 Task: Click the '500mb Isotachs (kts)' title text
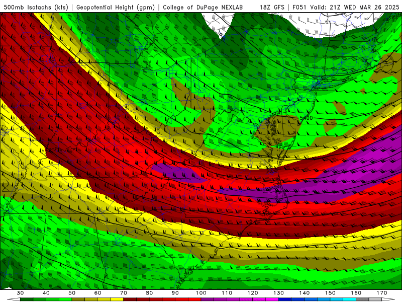[x=36, y=7]
